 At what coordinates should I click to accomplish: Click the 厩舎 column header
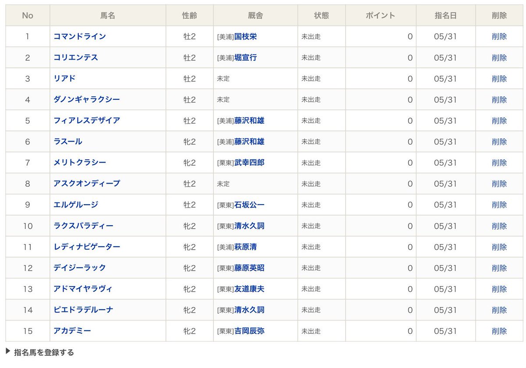click(x=256, y=15)
